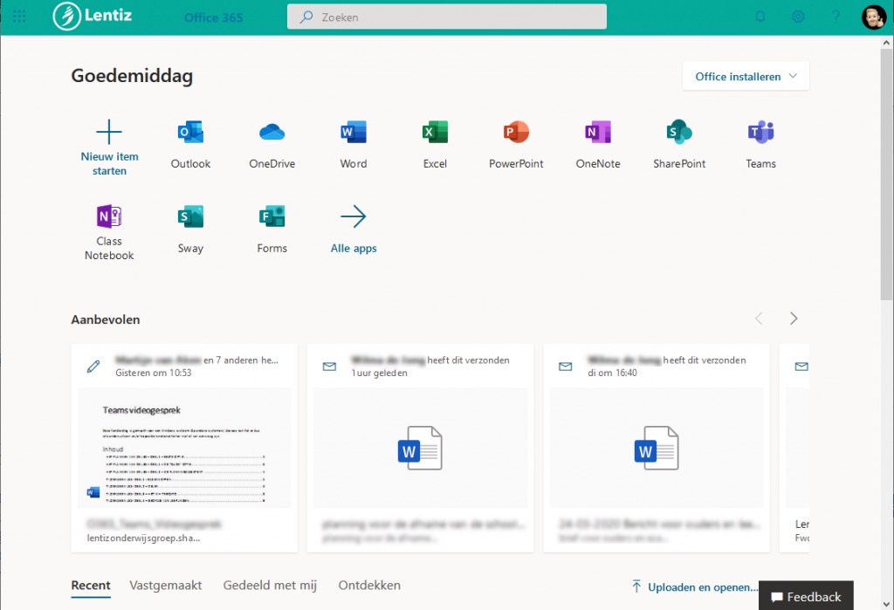Open the Word document sent 1 uur geleden
The height and width of the screenshot is (610, 894).
pyautogui.click(x=420, y=448)
